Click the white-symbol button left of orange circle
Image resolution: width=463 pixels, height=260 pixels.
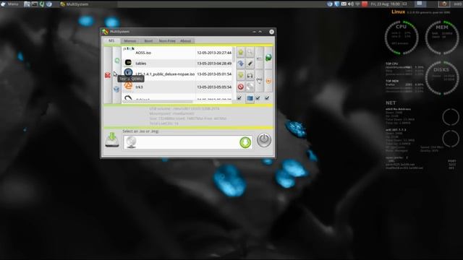[259, 80]
